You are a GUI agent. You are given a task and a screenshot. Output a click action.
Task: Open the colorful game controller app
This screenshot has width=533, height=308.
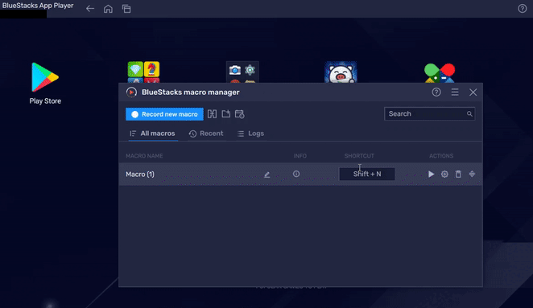(x=440, y=72)
